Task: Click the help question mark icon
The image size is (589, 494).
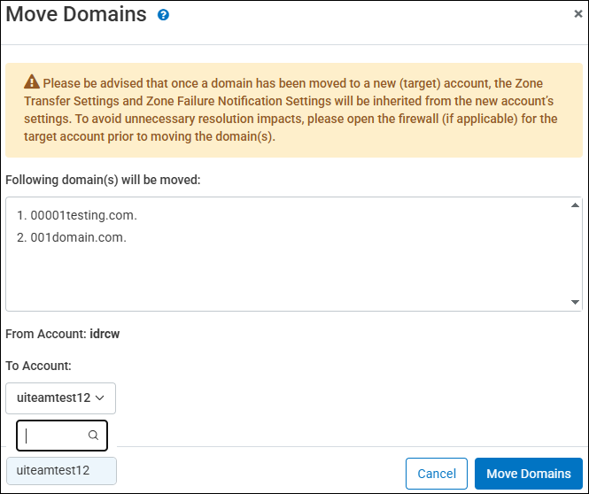Action: pyautogui.click(x=163, y=15)
